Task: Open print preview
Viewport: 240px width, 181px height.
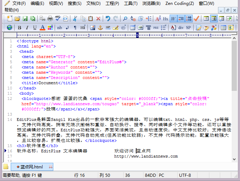Action: (42, 19)
